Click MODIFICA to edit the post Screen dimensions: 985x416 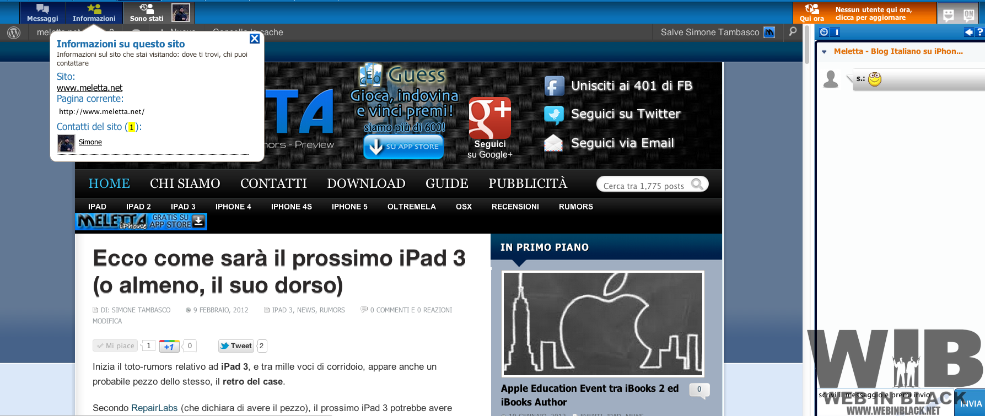pos(107,321)
